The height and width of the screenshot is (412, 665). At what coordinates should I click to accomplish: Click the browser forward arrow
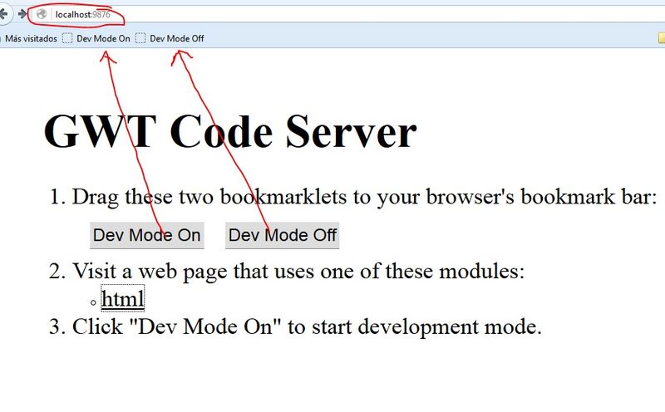pos(22,14)
